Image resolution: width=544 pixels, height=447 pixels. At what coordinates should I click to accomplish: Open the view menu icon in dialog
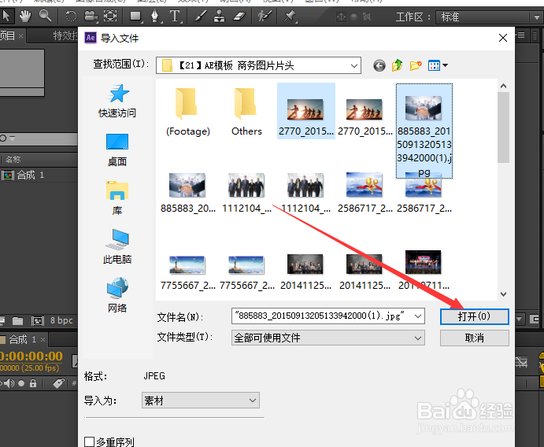coord(438,65)
